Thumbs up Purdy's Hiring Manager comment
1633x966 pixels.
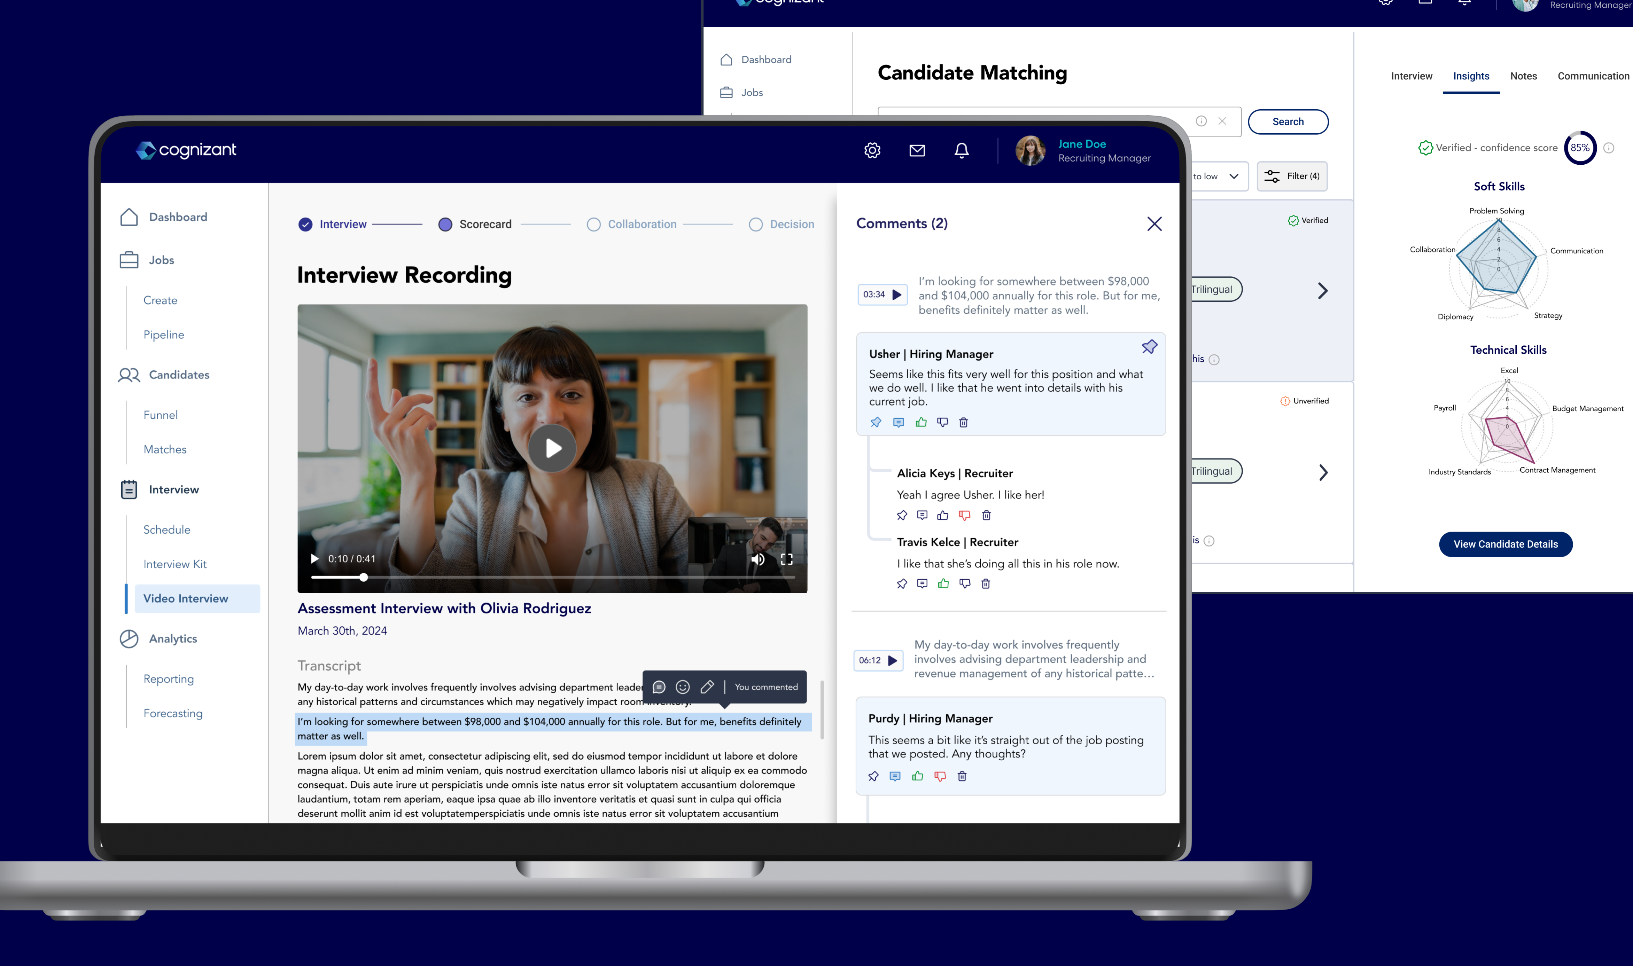917,776
